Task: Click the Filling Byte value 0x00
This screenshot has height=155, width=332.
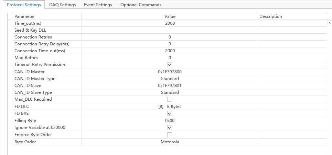Action: 170,121
